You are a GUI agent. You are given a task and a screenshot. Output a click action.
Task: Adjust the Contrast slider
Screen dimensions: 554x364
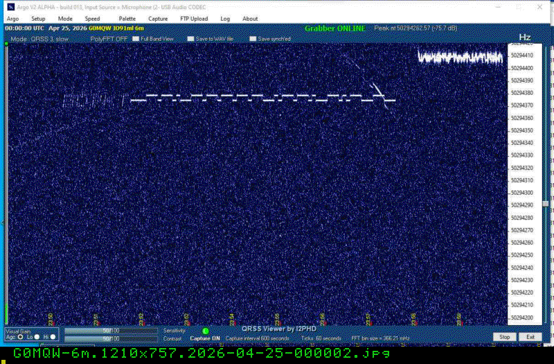click(x=111, y=338)
